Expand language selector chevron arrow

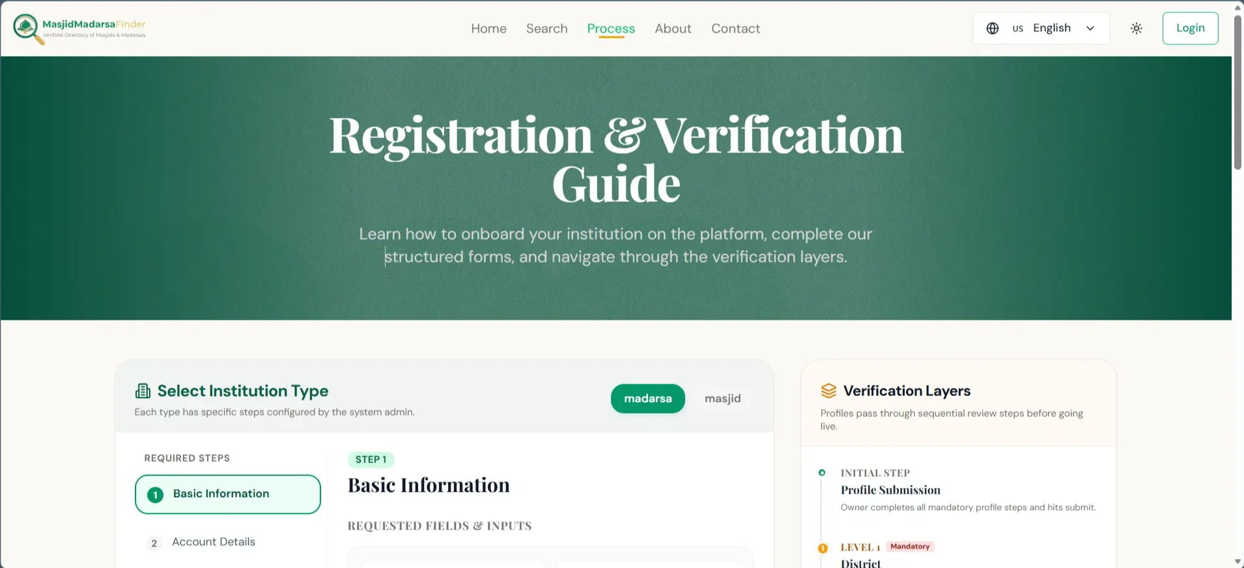[x=1090, y=28]
